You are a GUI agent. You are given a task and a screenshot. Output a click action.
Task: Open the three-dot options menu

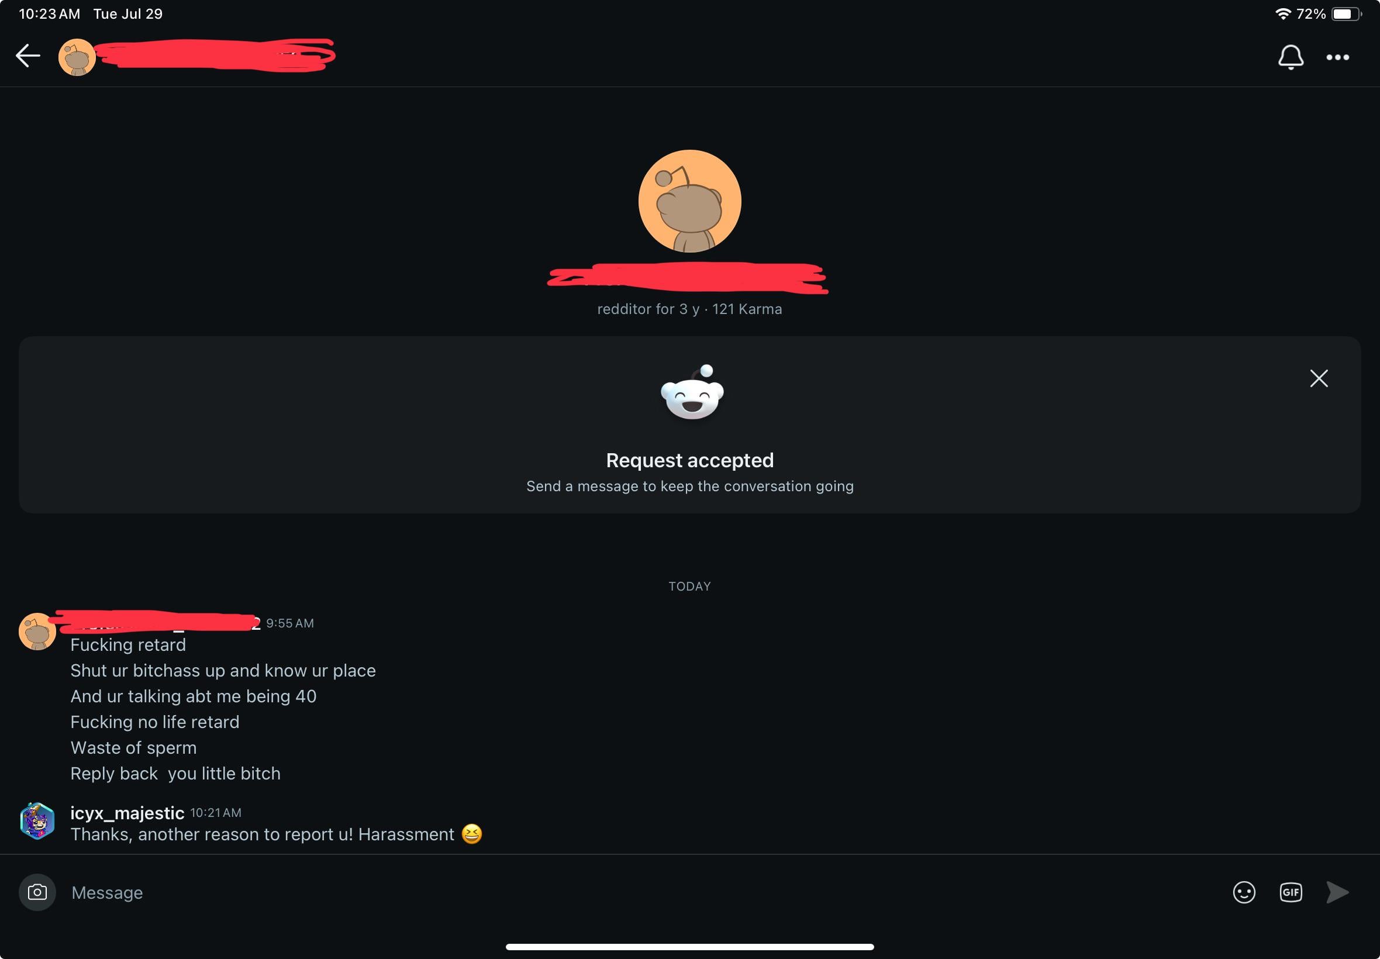pos(1337,57)
